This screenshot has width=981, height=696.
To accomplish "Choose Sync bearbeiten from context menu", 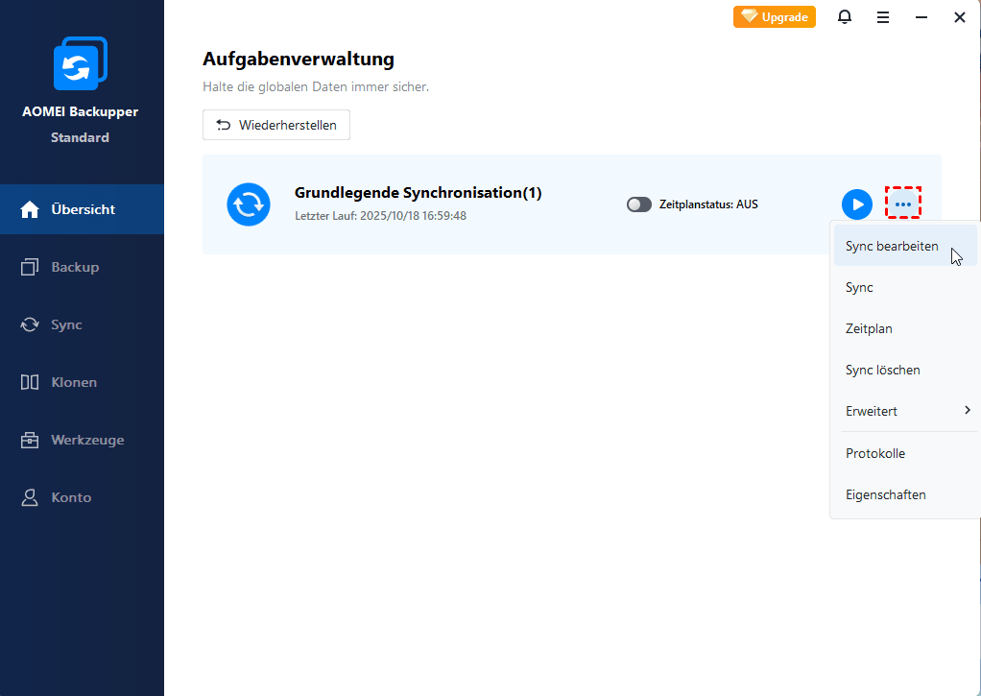I will pos(904,246).
